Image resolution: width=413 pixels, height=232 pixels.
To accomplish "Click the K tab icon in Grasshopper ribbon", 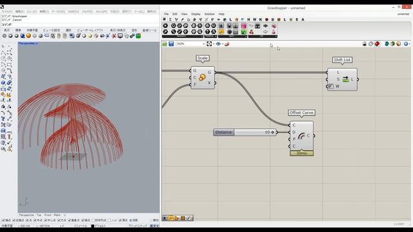I will (x=261, y=19).
